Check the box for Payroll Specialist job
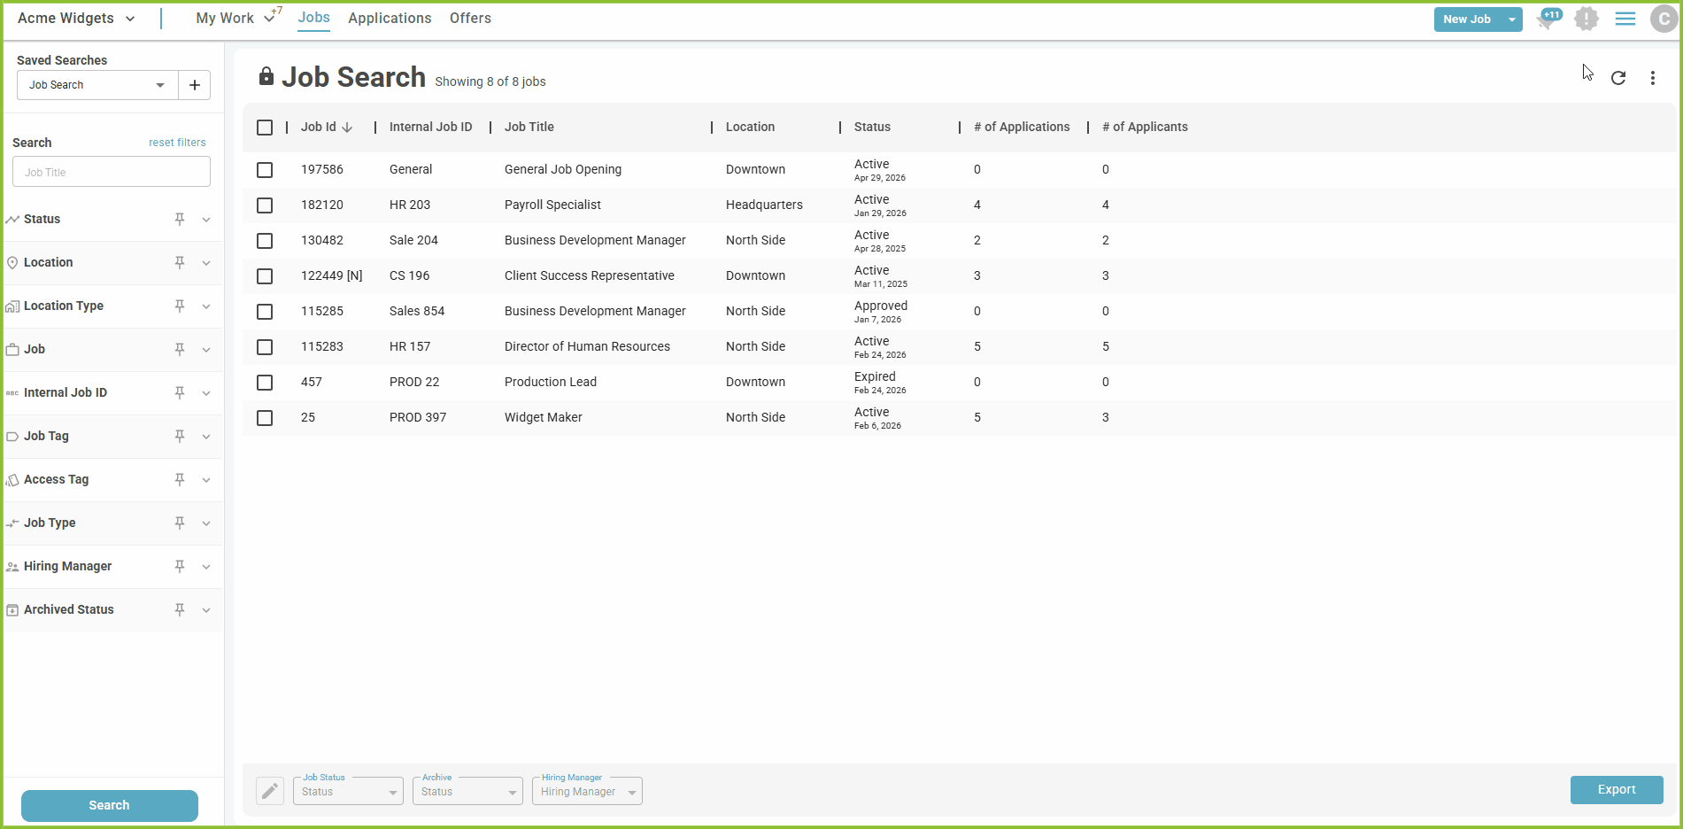The height and width of the screenshot is (829, 1683). 265,205
